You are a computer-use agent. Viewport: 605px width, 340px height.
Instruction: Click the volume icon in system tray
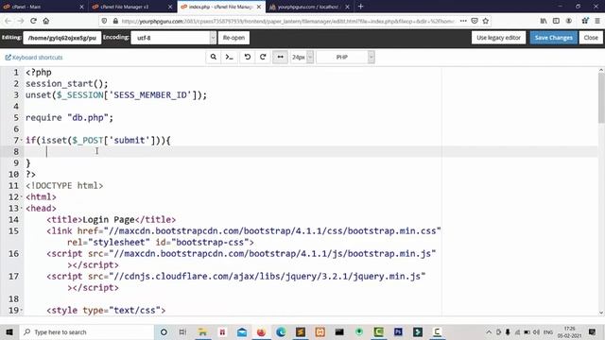click(536, 331)
